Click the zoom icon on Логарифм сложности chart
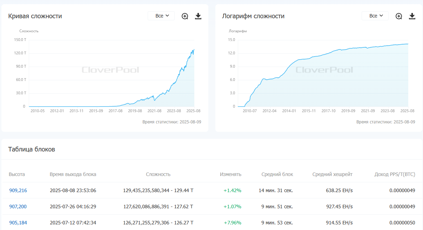 pos(398,16)
